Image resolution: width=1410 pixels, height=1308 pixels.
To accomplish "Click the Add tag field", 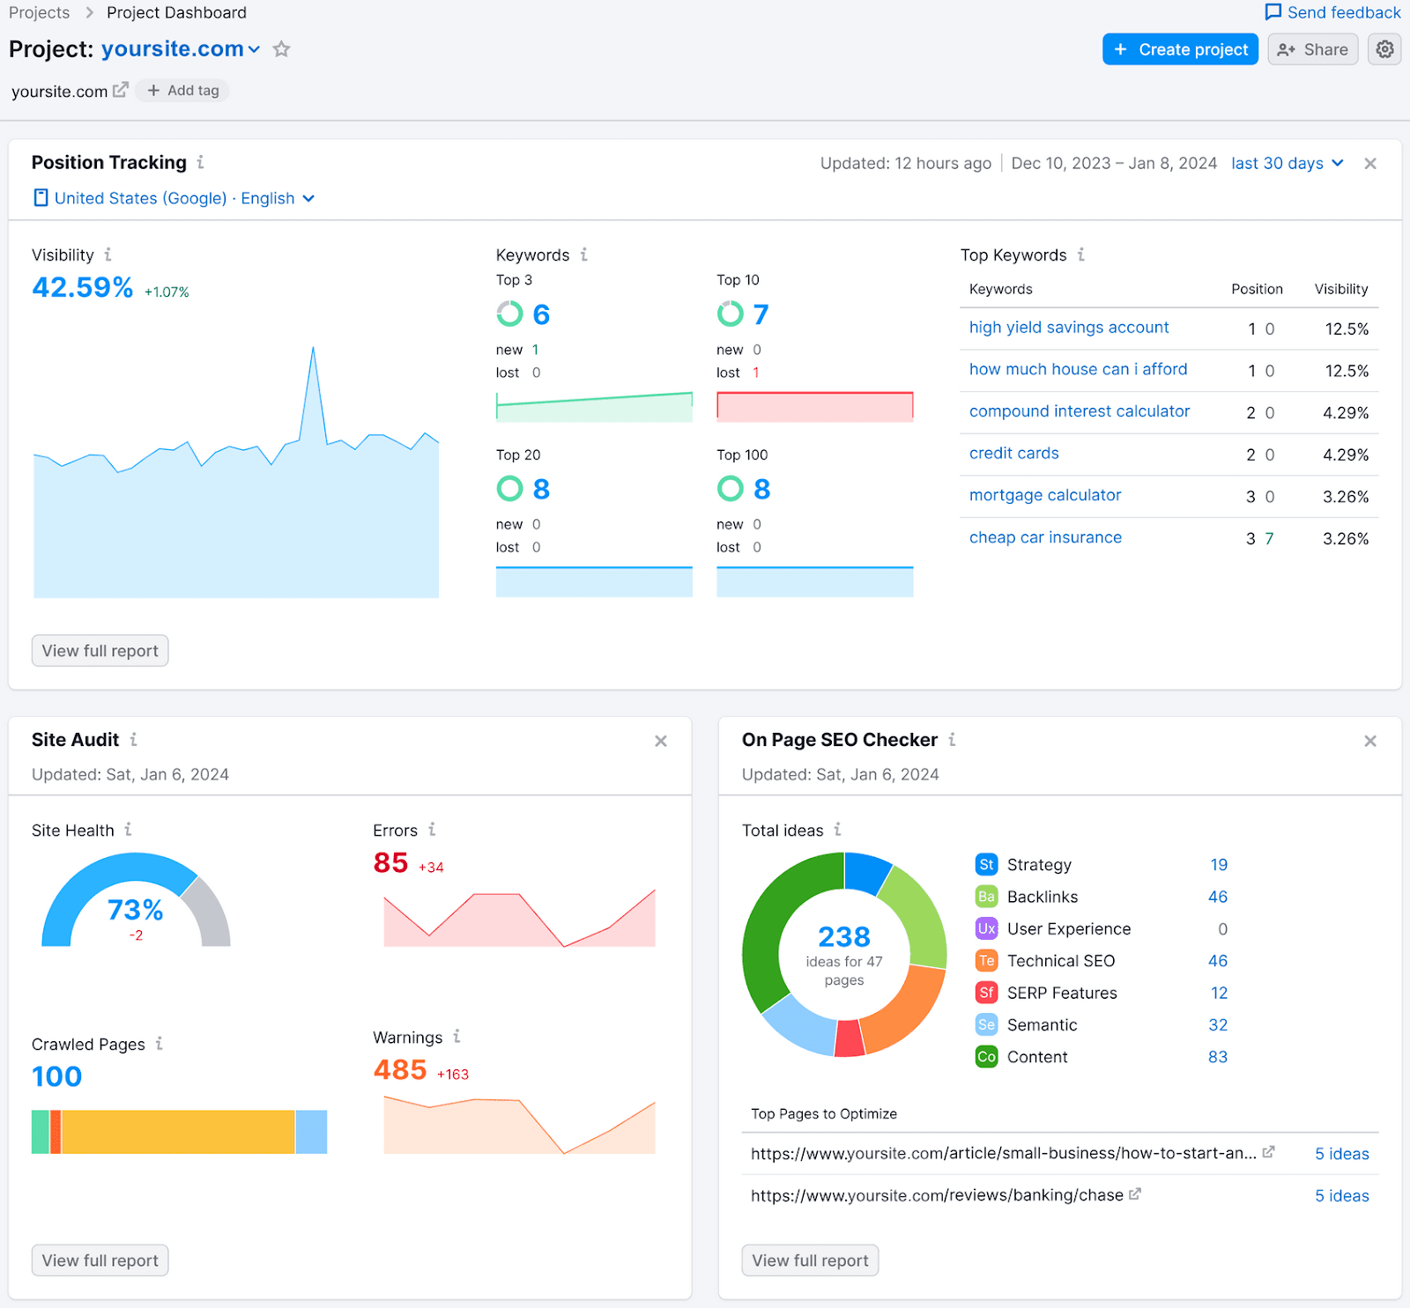I will 182,90.
